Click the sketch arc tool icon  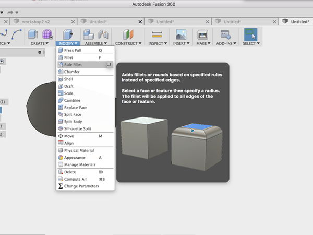[17, 34]
